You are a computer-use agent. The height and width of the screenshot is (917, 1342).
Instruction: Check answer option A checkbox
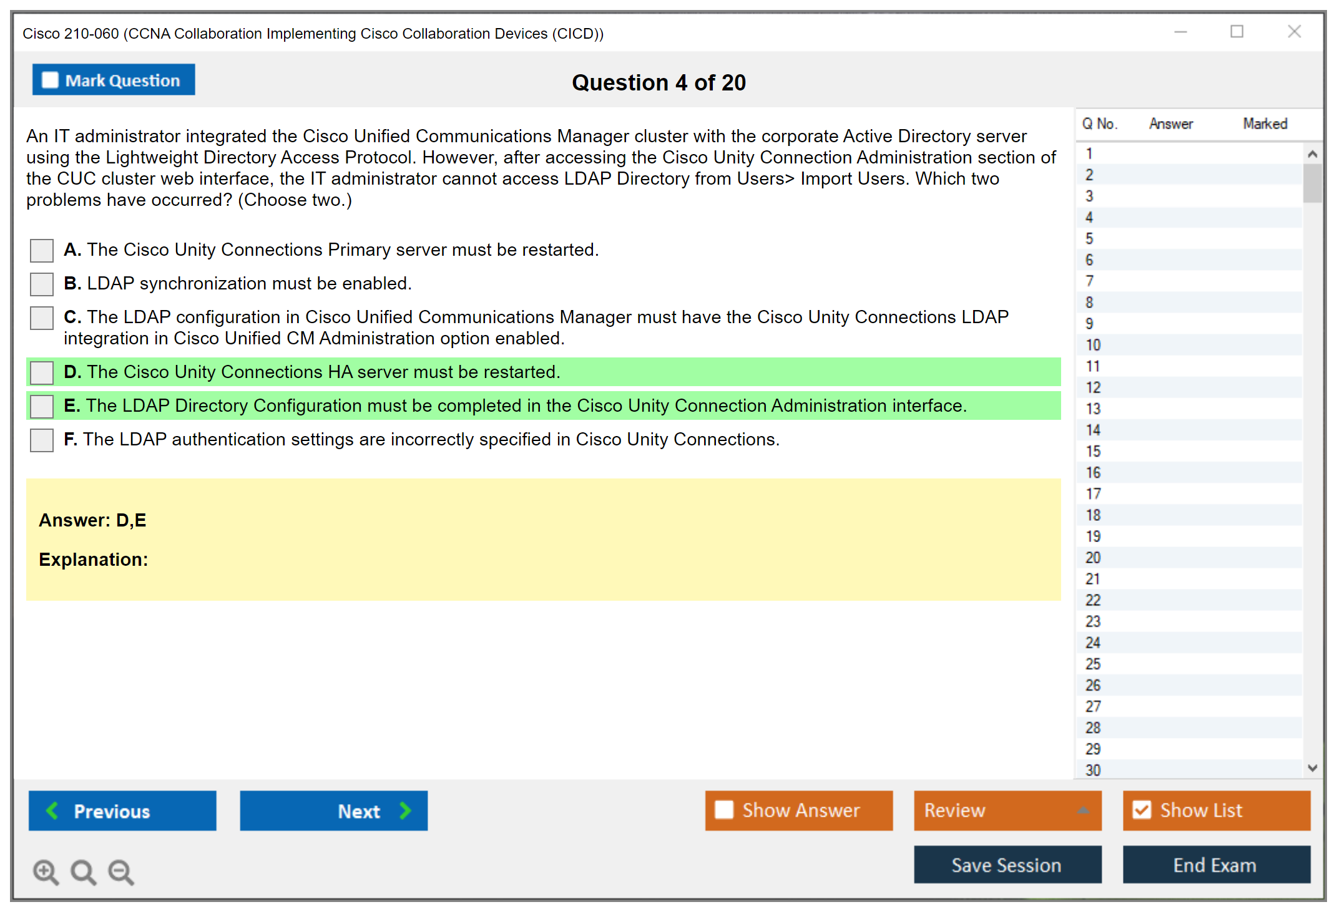click(42, 251)
